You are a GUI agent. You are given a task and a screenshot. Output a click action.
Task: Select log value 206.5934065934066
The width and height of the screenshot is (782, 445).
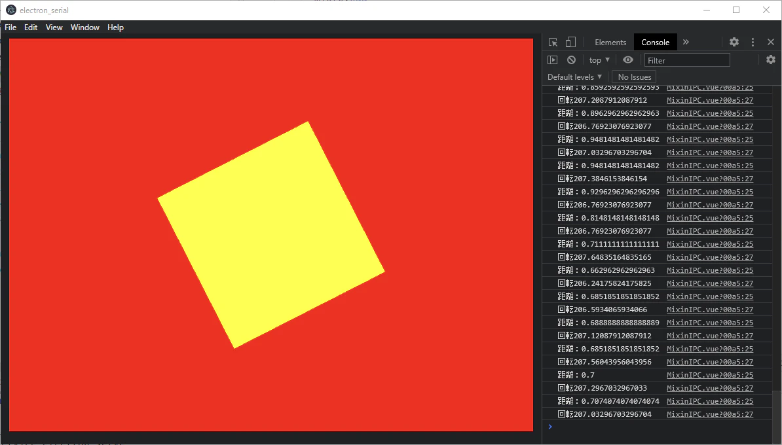[610, 310]
